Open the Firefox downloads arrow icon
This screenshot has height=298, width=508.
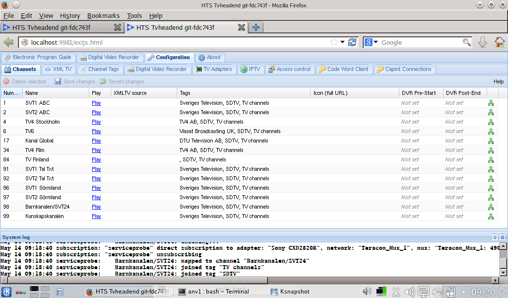pos(482,42)
